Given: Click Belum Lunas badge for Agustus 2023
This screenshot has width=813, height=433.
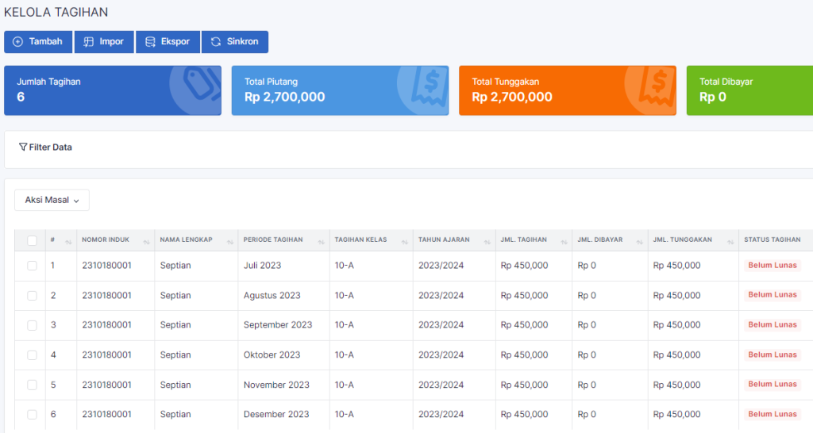Looking at the screenshot, I should 773,295.
